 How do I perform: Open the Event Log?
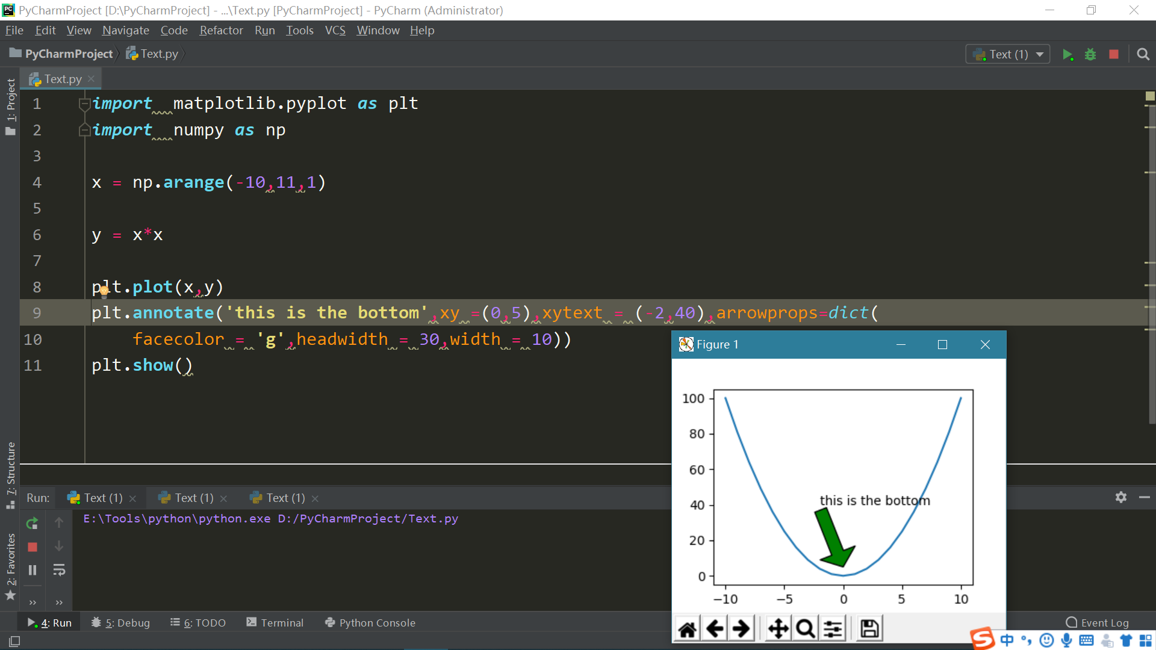(1097, 622)
